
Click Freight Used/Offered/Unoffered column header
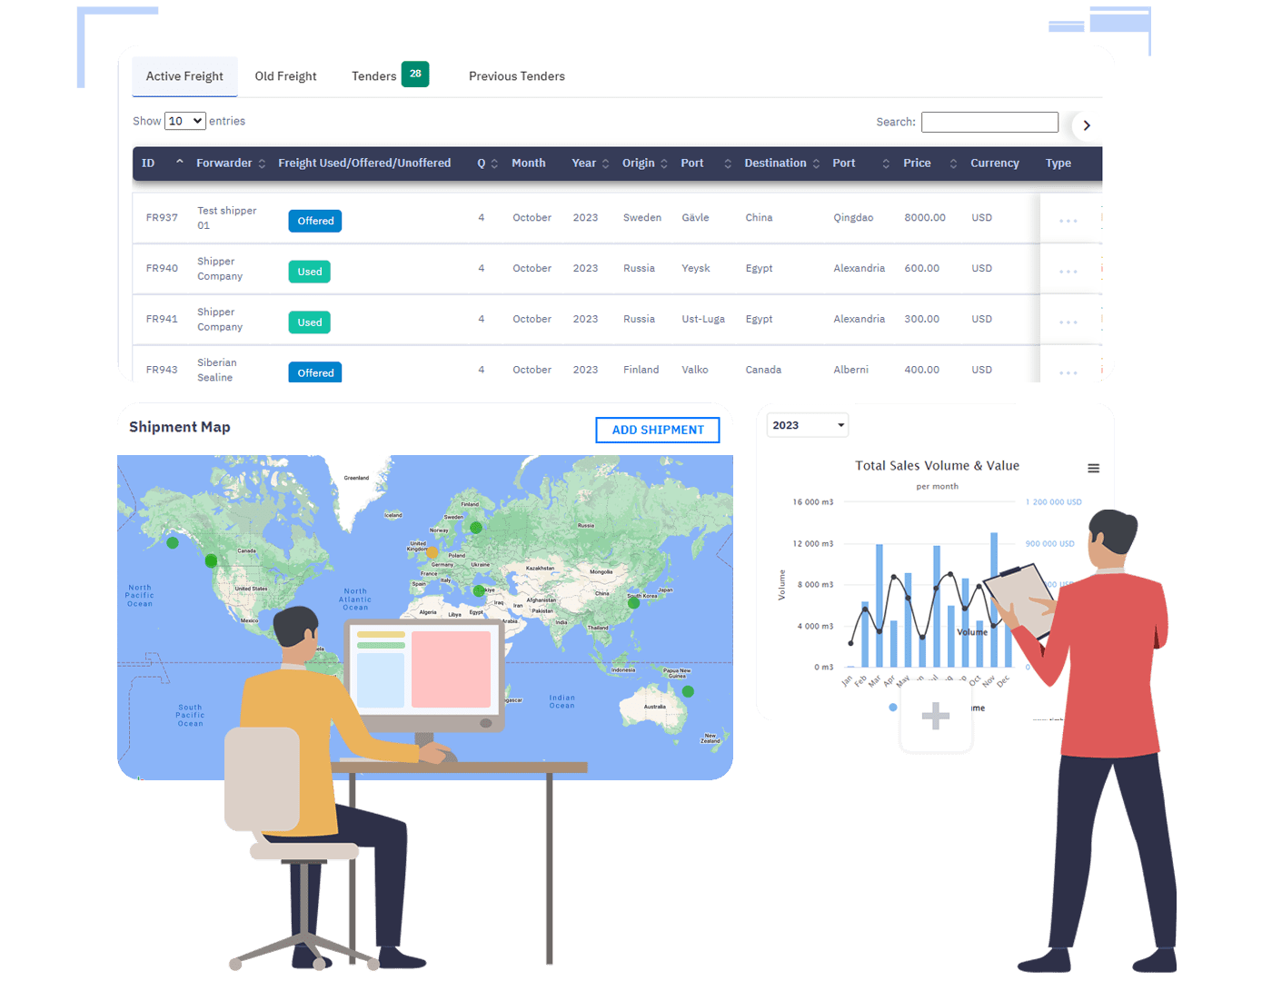(364, 163)
